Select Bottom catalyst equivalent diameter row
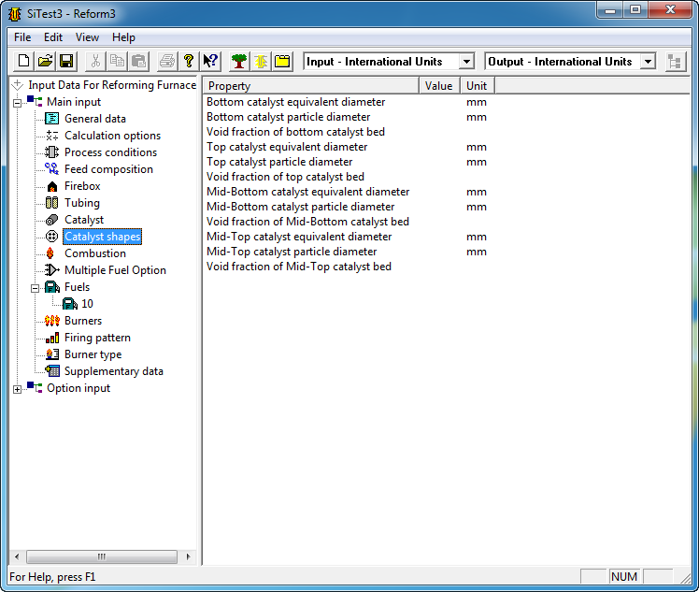699x592 pixels. tap(295, 102)
